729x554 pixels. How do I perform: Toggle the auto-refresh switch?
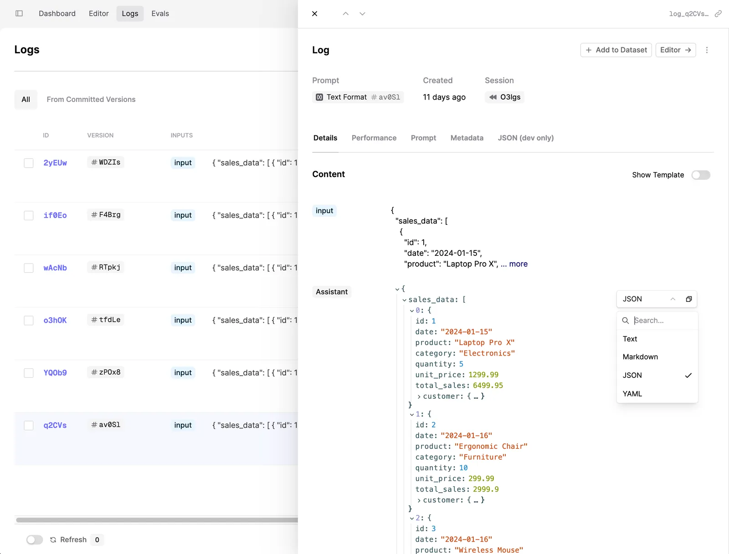(35, 539)
